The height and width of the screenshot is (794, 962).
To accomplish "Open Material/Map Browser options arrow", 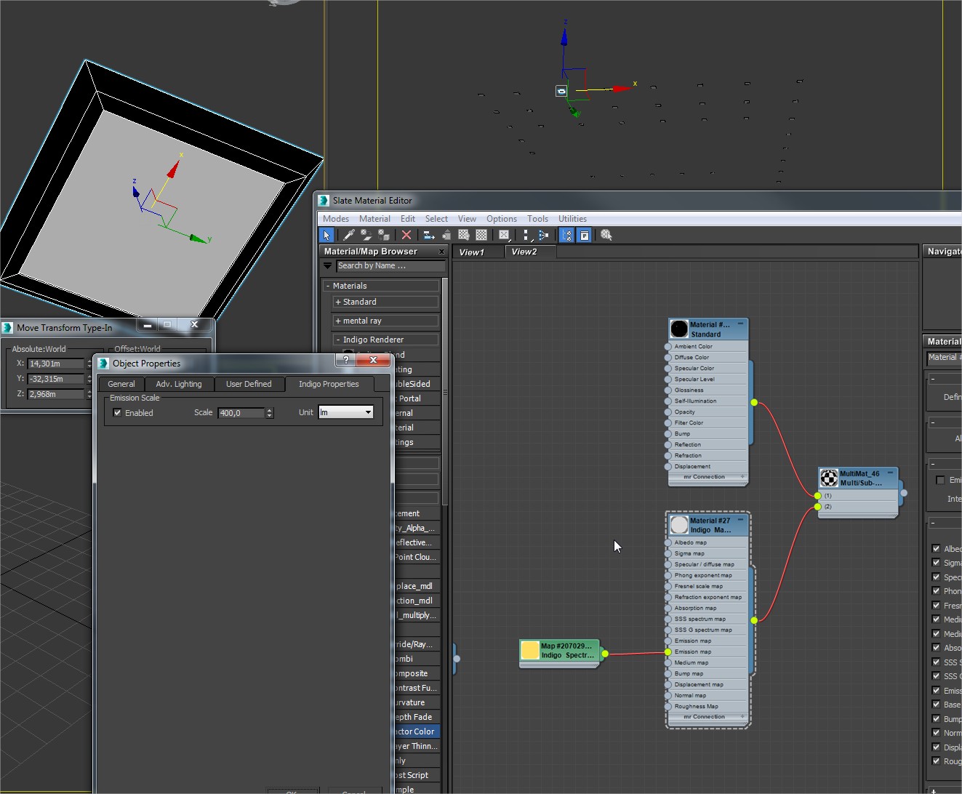I will tap(328, 266).
